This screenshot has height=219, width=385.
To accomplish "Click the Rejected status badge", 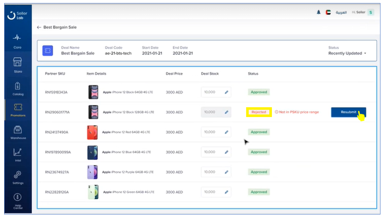I will tap(259, 112).
